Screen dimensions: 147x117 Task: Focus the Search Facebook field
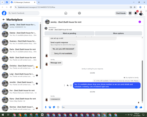point(24,13)
